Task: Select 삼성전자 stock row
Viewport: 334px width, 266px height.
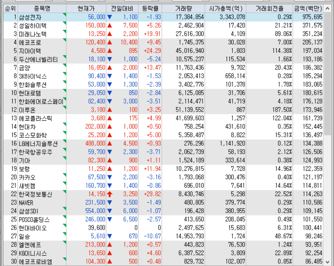Action: [163, 17]
